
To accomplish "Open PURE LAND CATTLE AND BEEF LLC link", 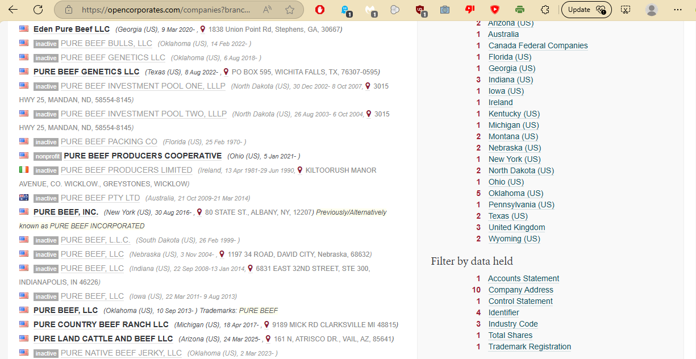I will click(103, 339).
